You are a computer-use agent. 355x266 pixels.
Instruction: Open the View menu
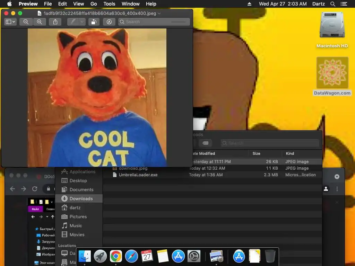tap(79, 4)
